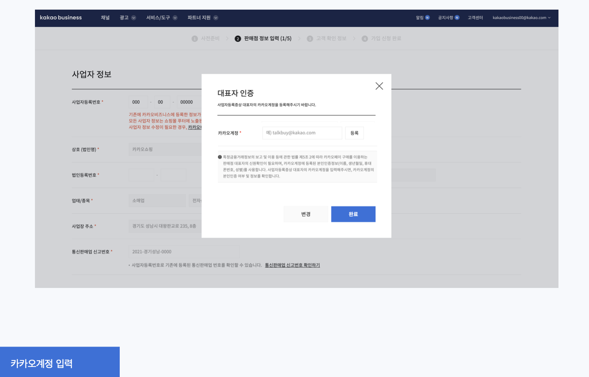Click 통신판매업 신고번호 확인하기 link
The height and width of the screenshot is (377, 589).
click(x=292, y=265)
